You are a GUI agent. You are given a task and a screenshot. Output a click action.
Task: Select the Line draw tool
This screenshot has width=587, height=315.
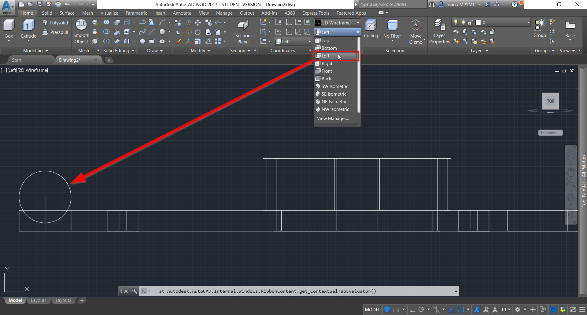click(152, 32)
